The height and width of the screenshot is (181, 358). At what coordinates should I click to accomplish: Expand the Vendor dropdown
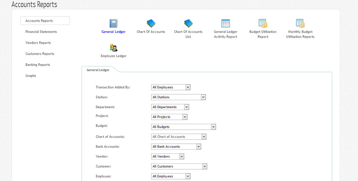[x=168, y=156]
